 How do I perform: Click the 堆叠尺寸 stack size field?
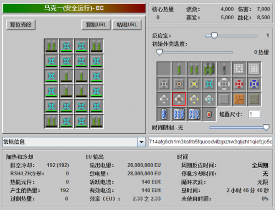pos(255,114)
